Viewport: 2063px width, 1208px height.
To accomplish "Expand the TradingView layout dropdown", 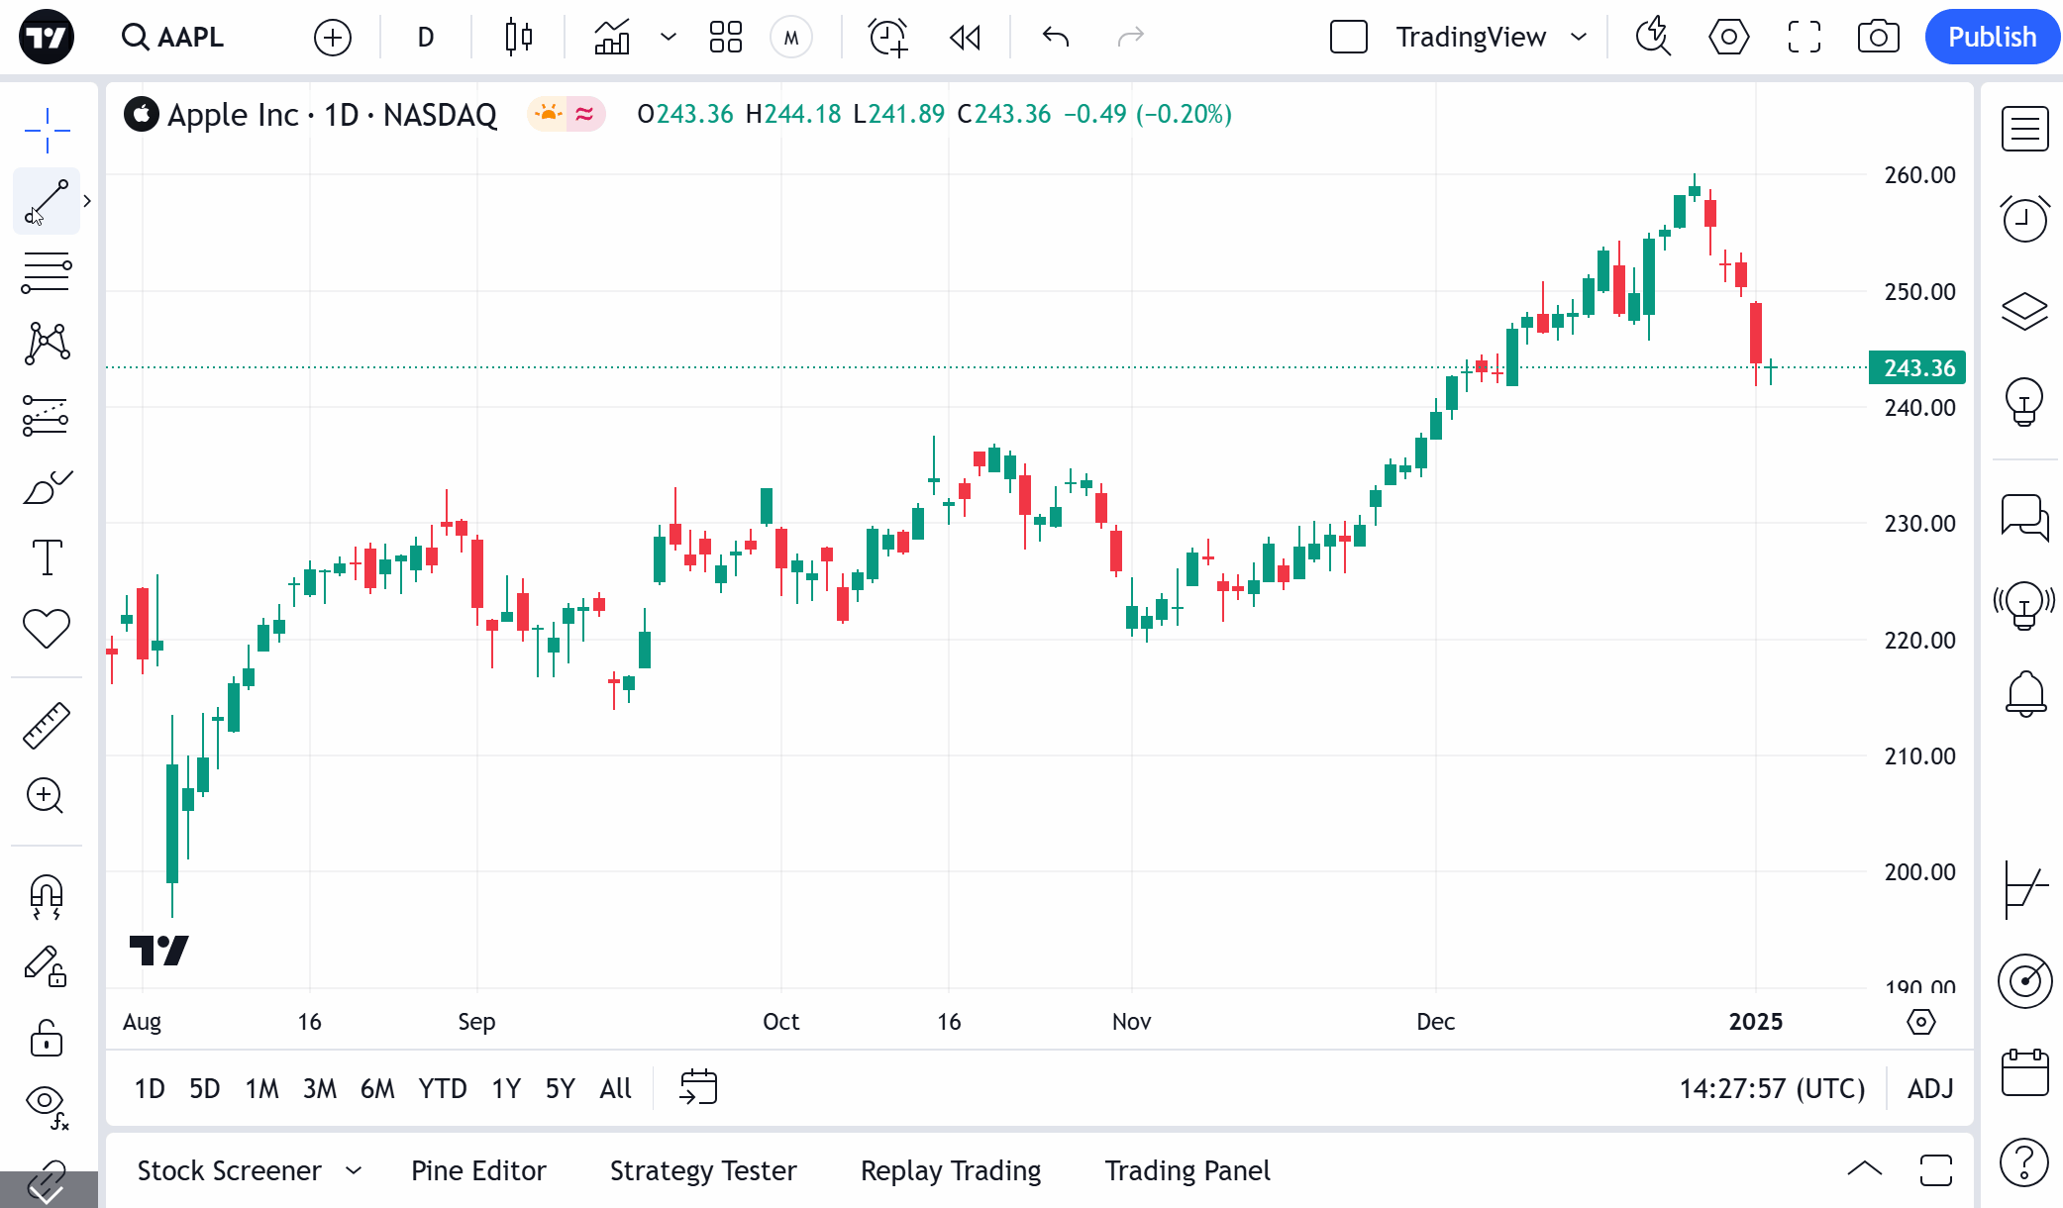I will [x=1579, y=38].
